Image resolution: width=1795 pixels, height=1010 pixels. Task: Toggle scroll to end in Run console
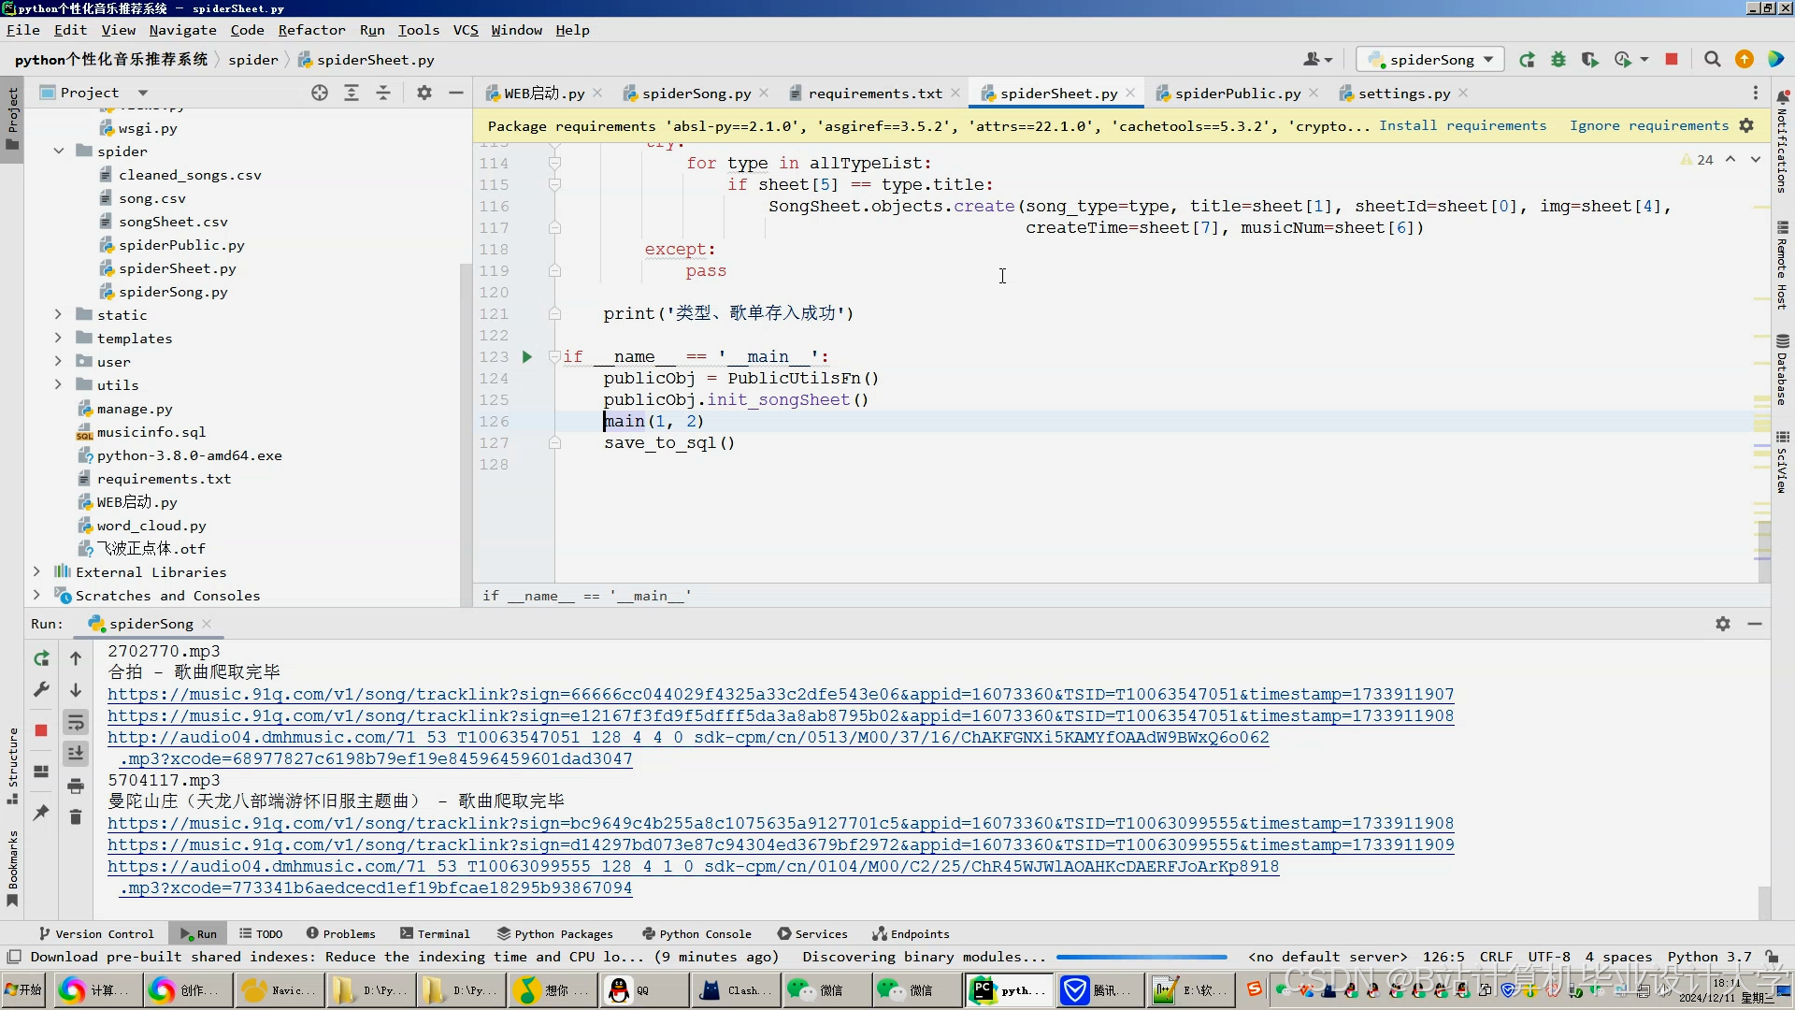click(x=76, y=754)
